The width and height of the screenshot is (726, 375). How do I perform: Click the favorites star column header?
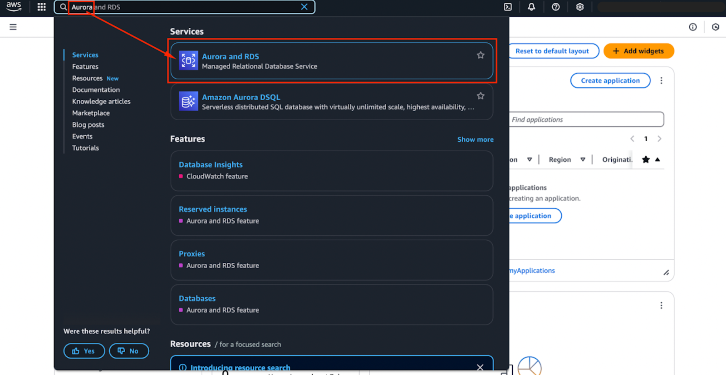[646, 159]
